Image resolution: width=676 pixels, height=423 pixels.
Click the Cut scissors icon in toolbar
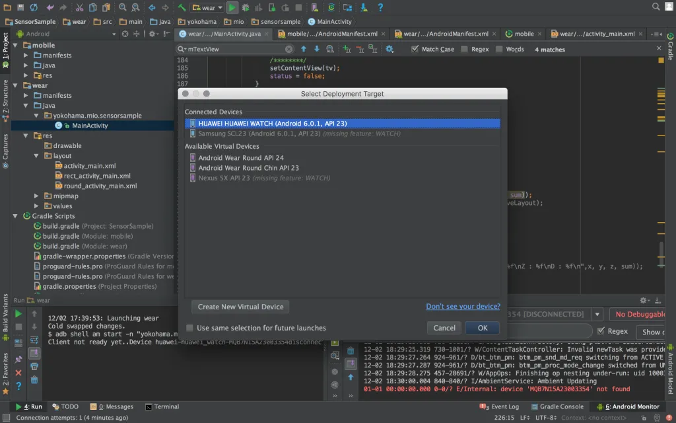tap(79, 7)
